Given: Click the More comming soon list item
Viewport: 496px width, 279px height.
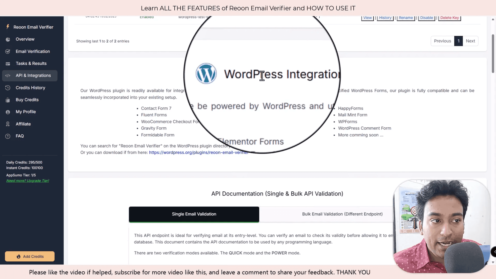Looking at the screenshot, I should point(361,135).
